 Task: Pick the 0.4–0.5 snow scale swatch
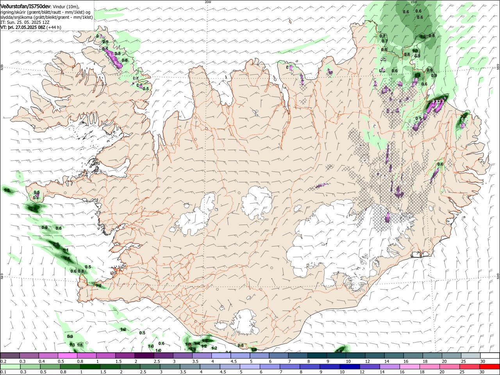click(x=48, y=356)
